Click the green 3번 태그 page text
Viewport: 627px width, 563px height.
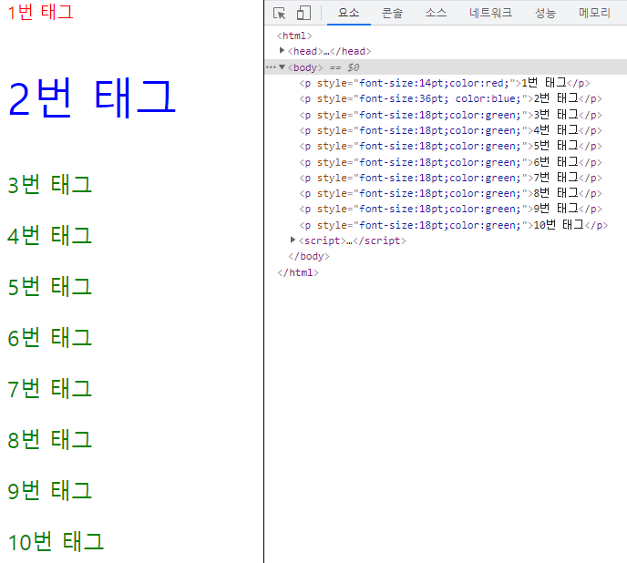click(49, 184)
